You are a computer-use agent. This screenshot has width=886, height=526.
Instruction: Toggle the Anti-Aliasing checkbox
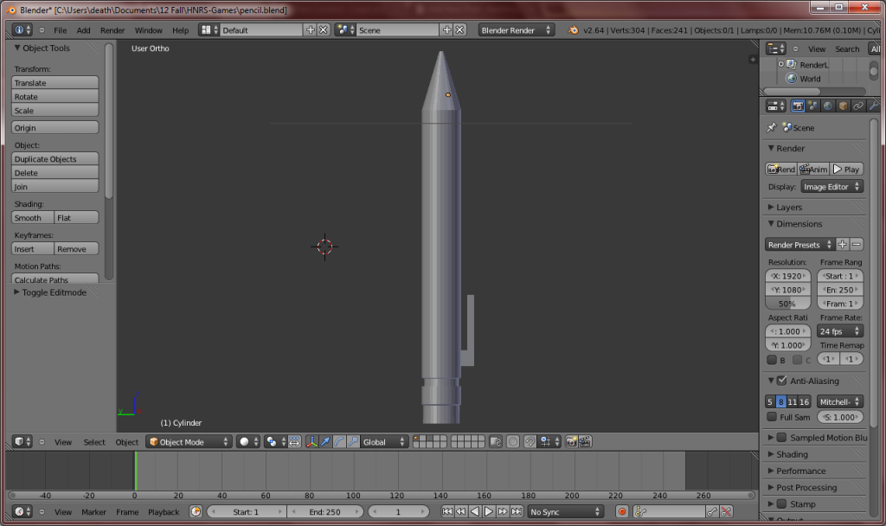[781, 381]
